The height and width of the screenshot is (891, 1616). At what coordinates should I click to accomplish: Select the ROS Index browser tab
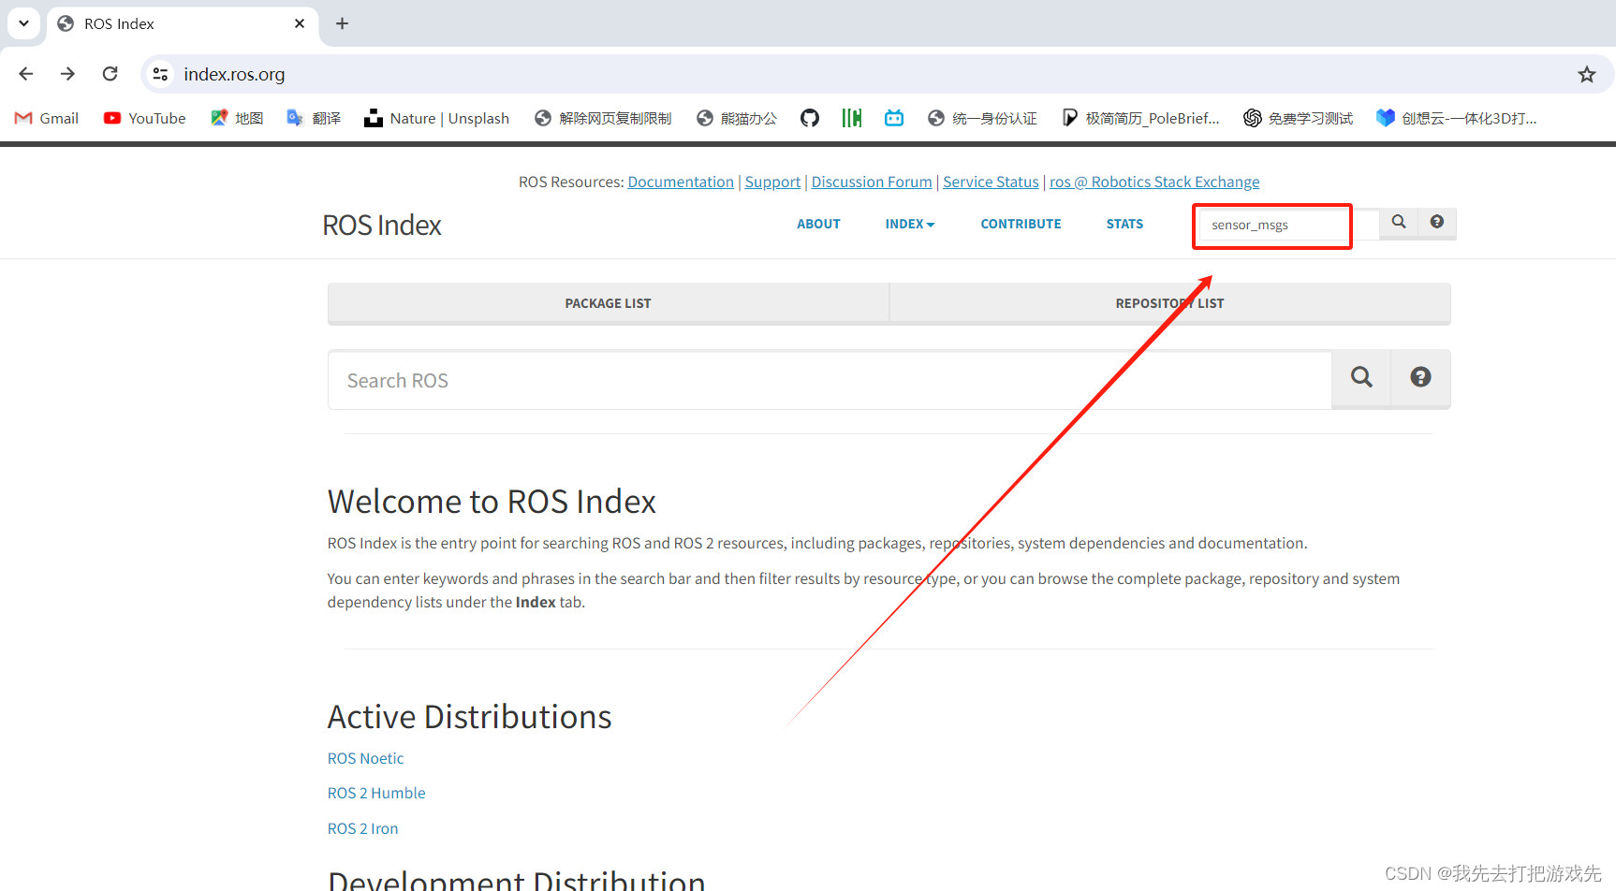click(x=183, y=23)
